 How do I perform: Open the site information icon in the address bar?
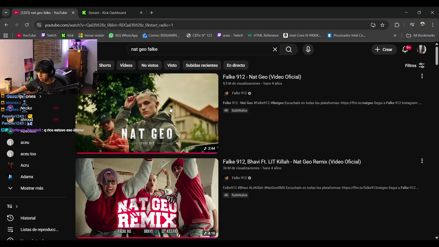pos(39,25)
